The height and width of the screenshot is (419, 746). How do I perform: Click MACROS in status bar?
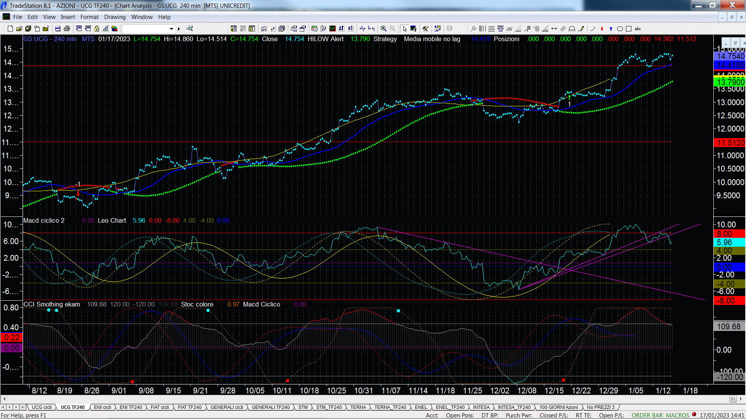click(x=678, y=415)
